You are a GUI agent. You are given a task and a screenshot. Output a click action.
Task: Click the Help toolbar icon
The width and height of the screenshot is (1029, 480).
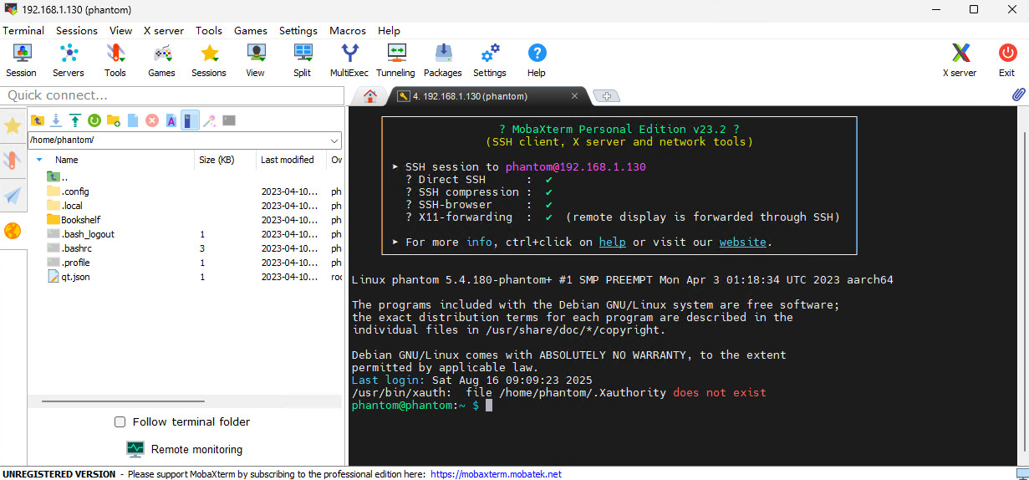coord(537,60)
